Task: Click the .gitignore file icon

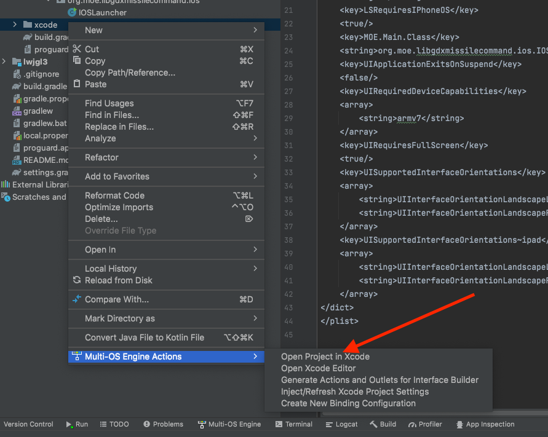Action: [17, 74]
